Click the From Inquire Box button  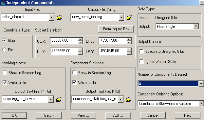[116, 29]
